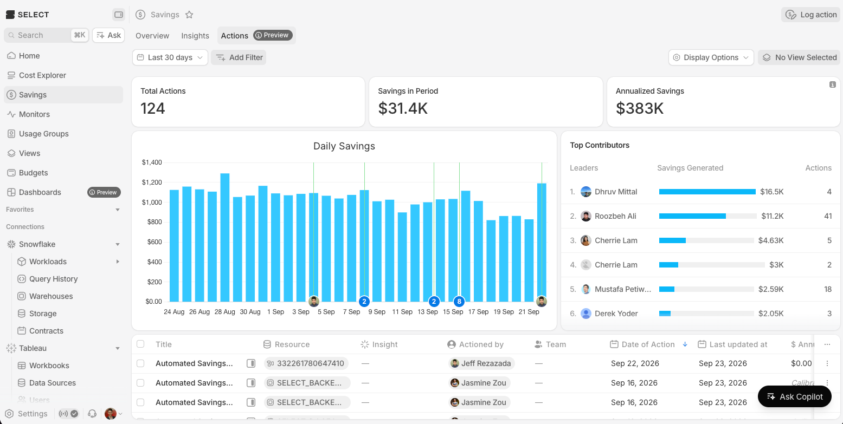Click the chart marker labeled 8

[x=459, y=302]
